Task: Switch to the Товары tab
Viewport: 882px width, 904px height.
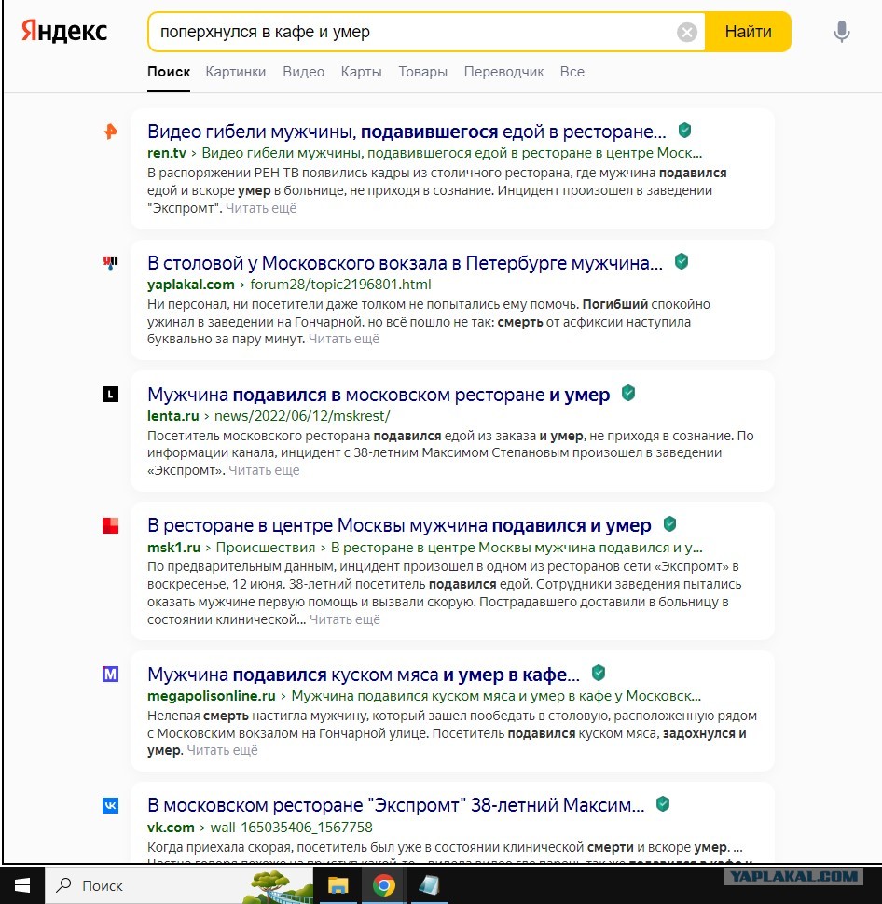Action: click(x=423, y=72)
